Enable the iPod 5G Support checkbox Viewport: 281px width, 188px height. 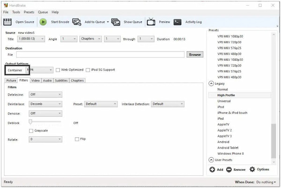(88, 70)
